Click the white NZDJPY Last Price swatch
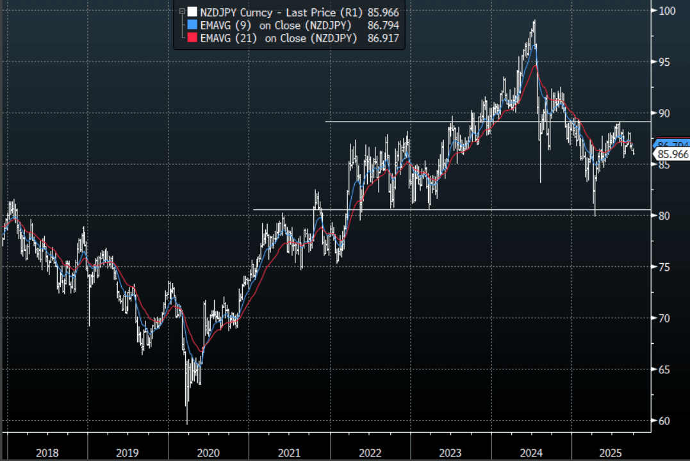Viewport: 690px width, 461px height. point(192,12)
